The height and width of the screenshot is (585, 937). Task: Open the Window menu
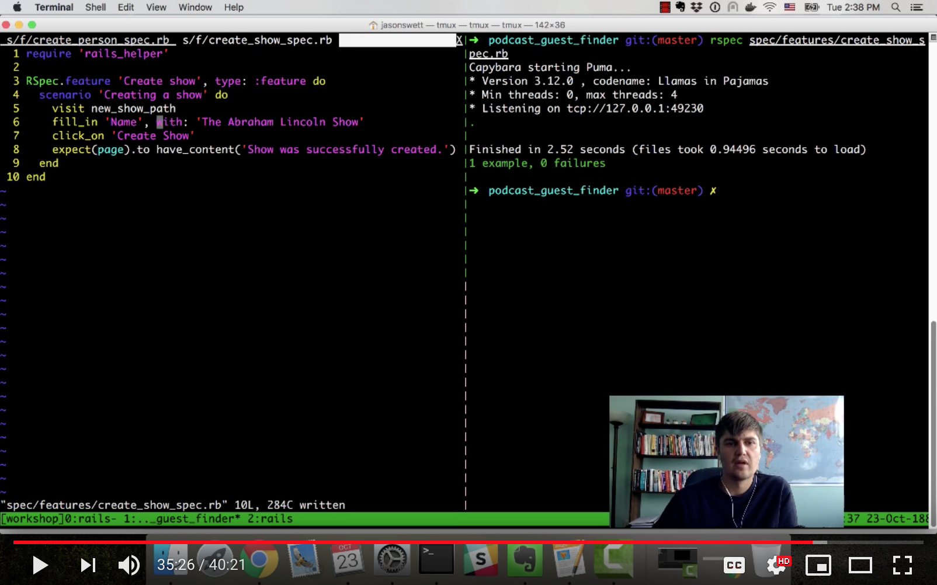[x=195, y=7]
